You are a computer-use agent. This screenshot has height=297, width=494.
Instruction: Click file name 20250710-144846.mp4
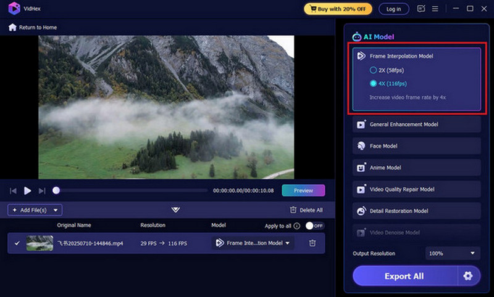coord(90,243)
